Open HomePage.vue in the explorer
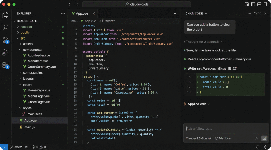 (x=39, y=90)
